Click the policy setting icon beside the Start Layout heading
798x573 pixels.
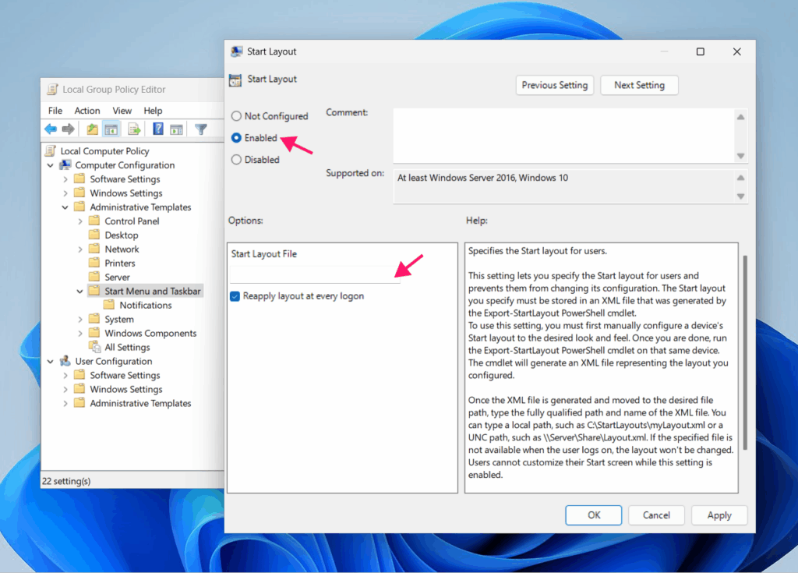tap(235, 80)
